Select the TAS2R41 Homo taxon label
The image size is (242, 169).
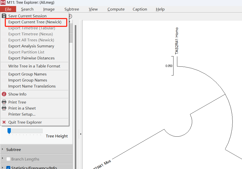pos(177,41)
